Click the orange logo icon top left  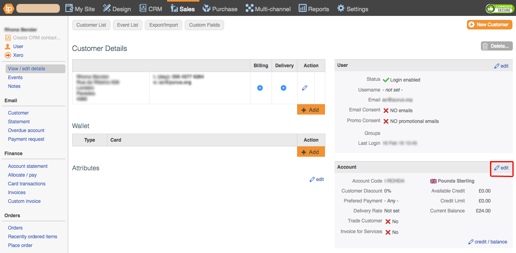pos(8,8)
